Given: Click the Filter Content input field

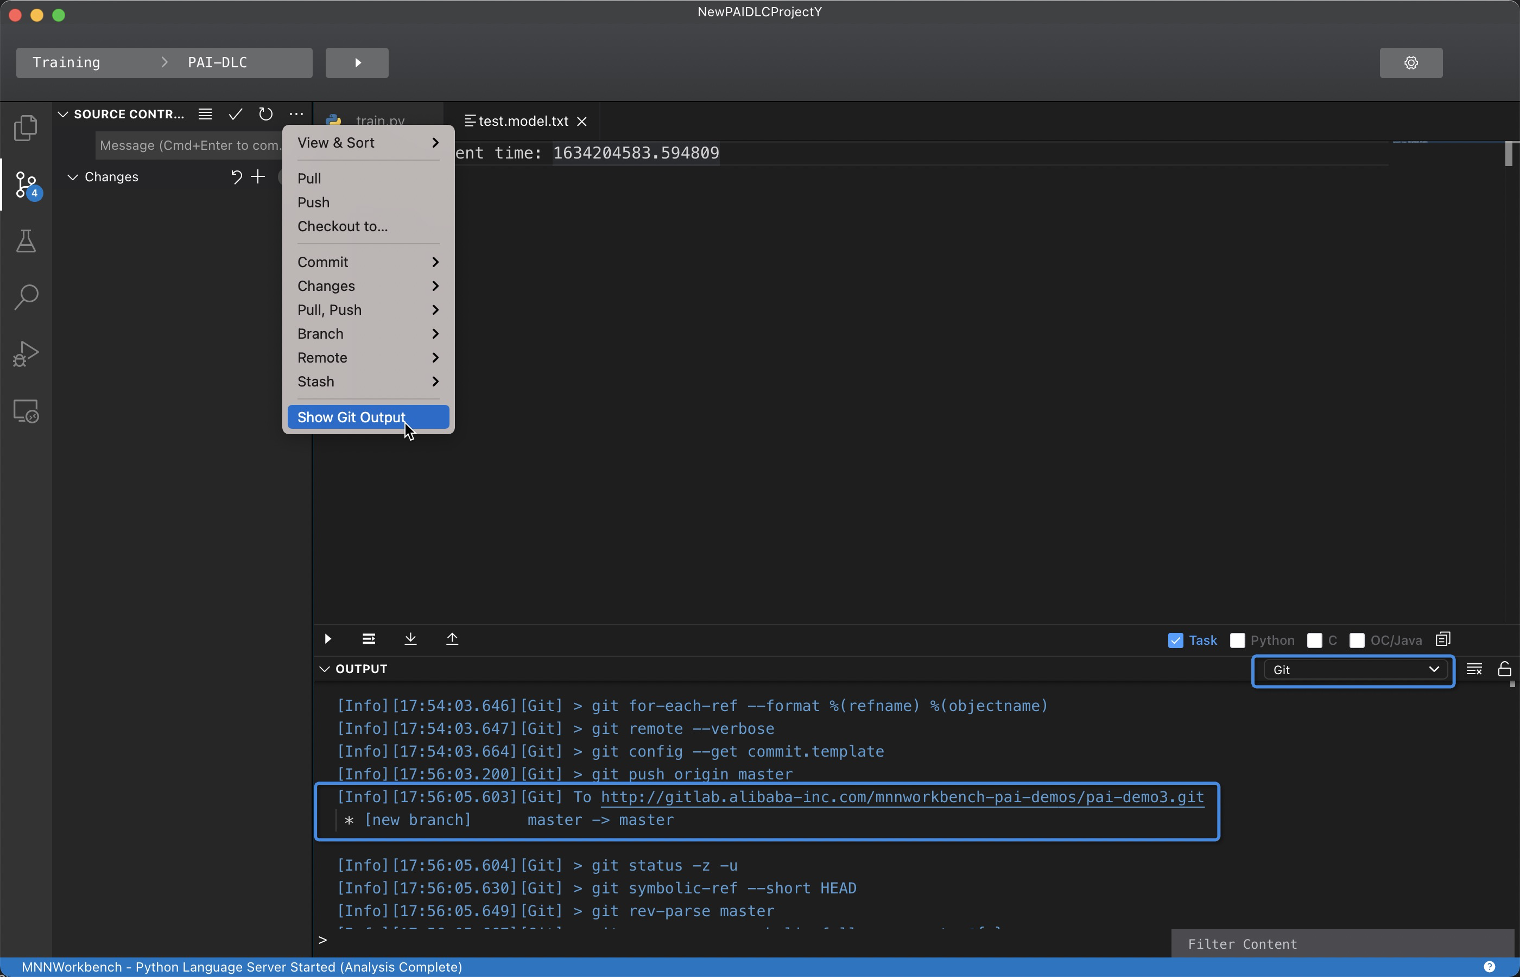Looking at the screenshot, I should point(1342,944).
